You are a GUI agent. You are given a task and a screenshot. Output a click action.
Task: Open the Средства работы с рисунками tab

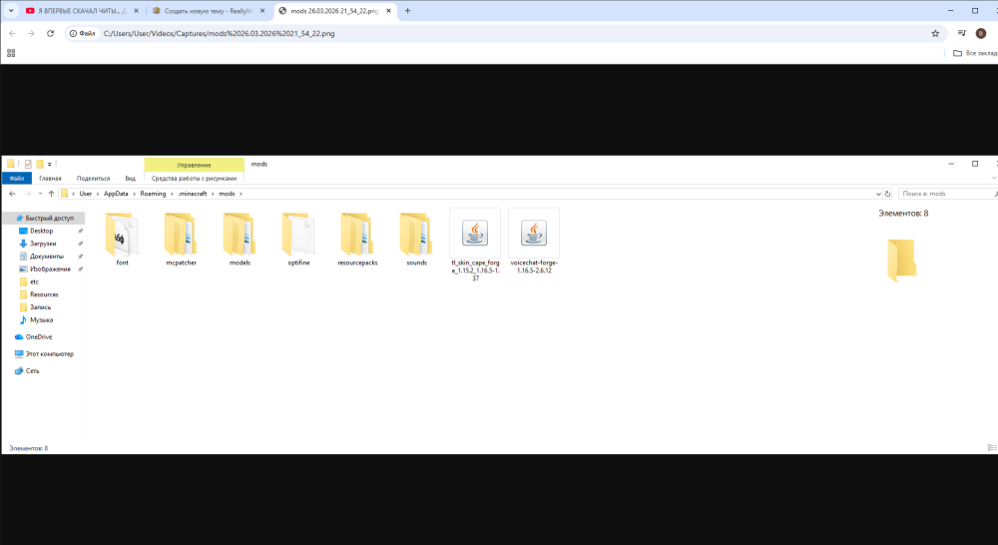[x=195, y=179]
